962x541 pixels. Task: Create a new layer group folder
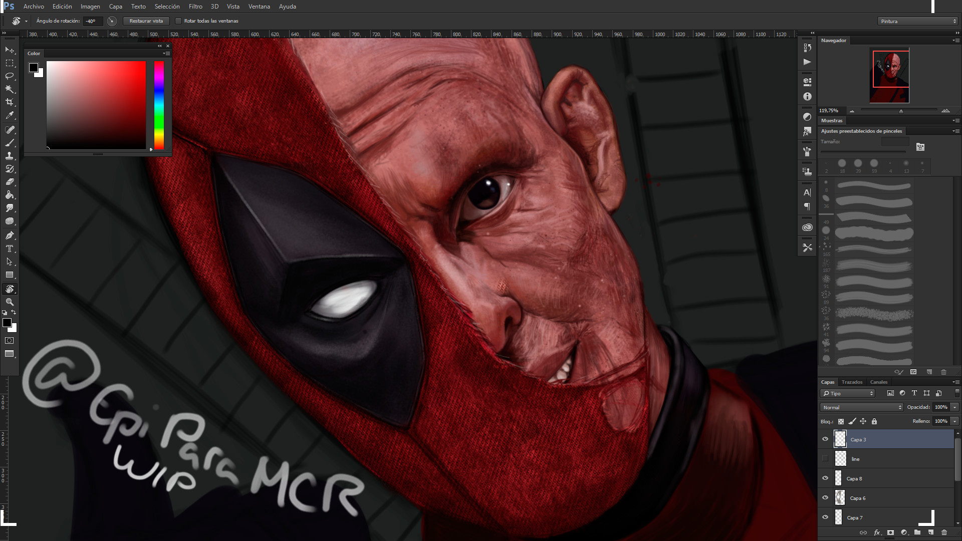click(917, 532)
